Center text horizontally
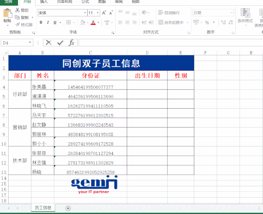This screenshot has width=263, height=214. [127, 23]
